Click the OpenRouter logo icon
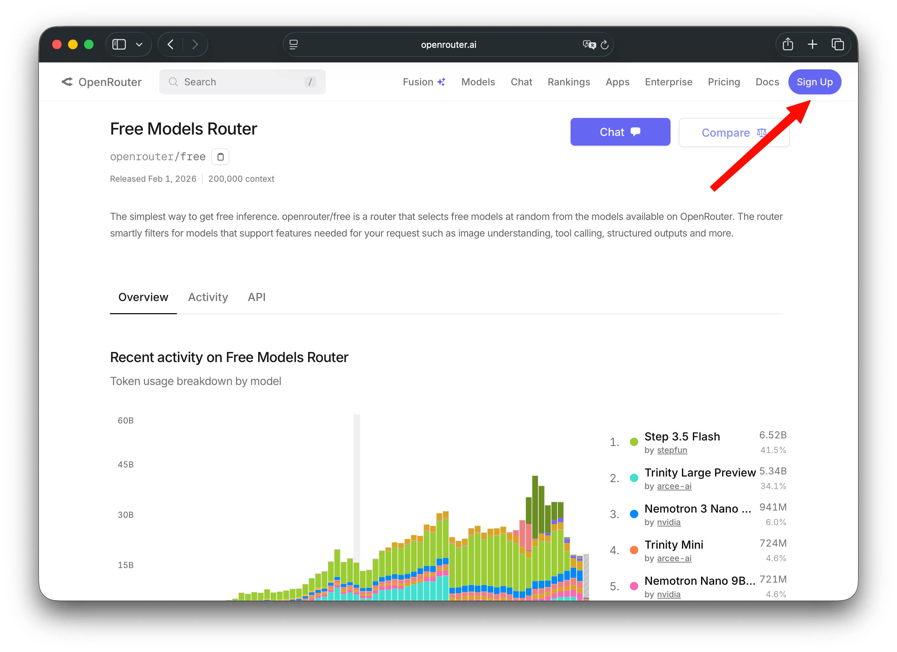 (67, 82)
